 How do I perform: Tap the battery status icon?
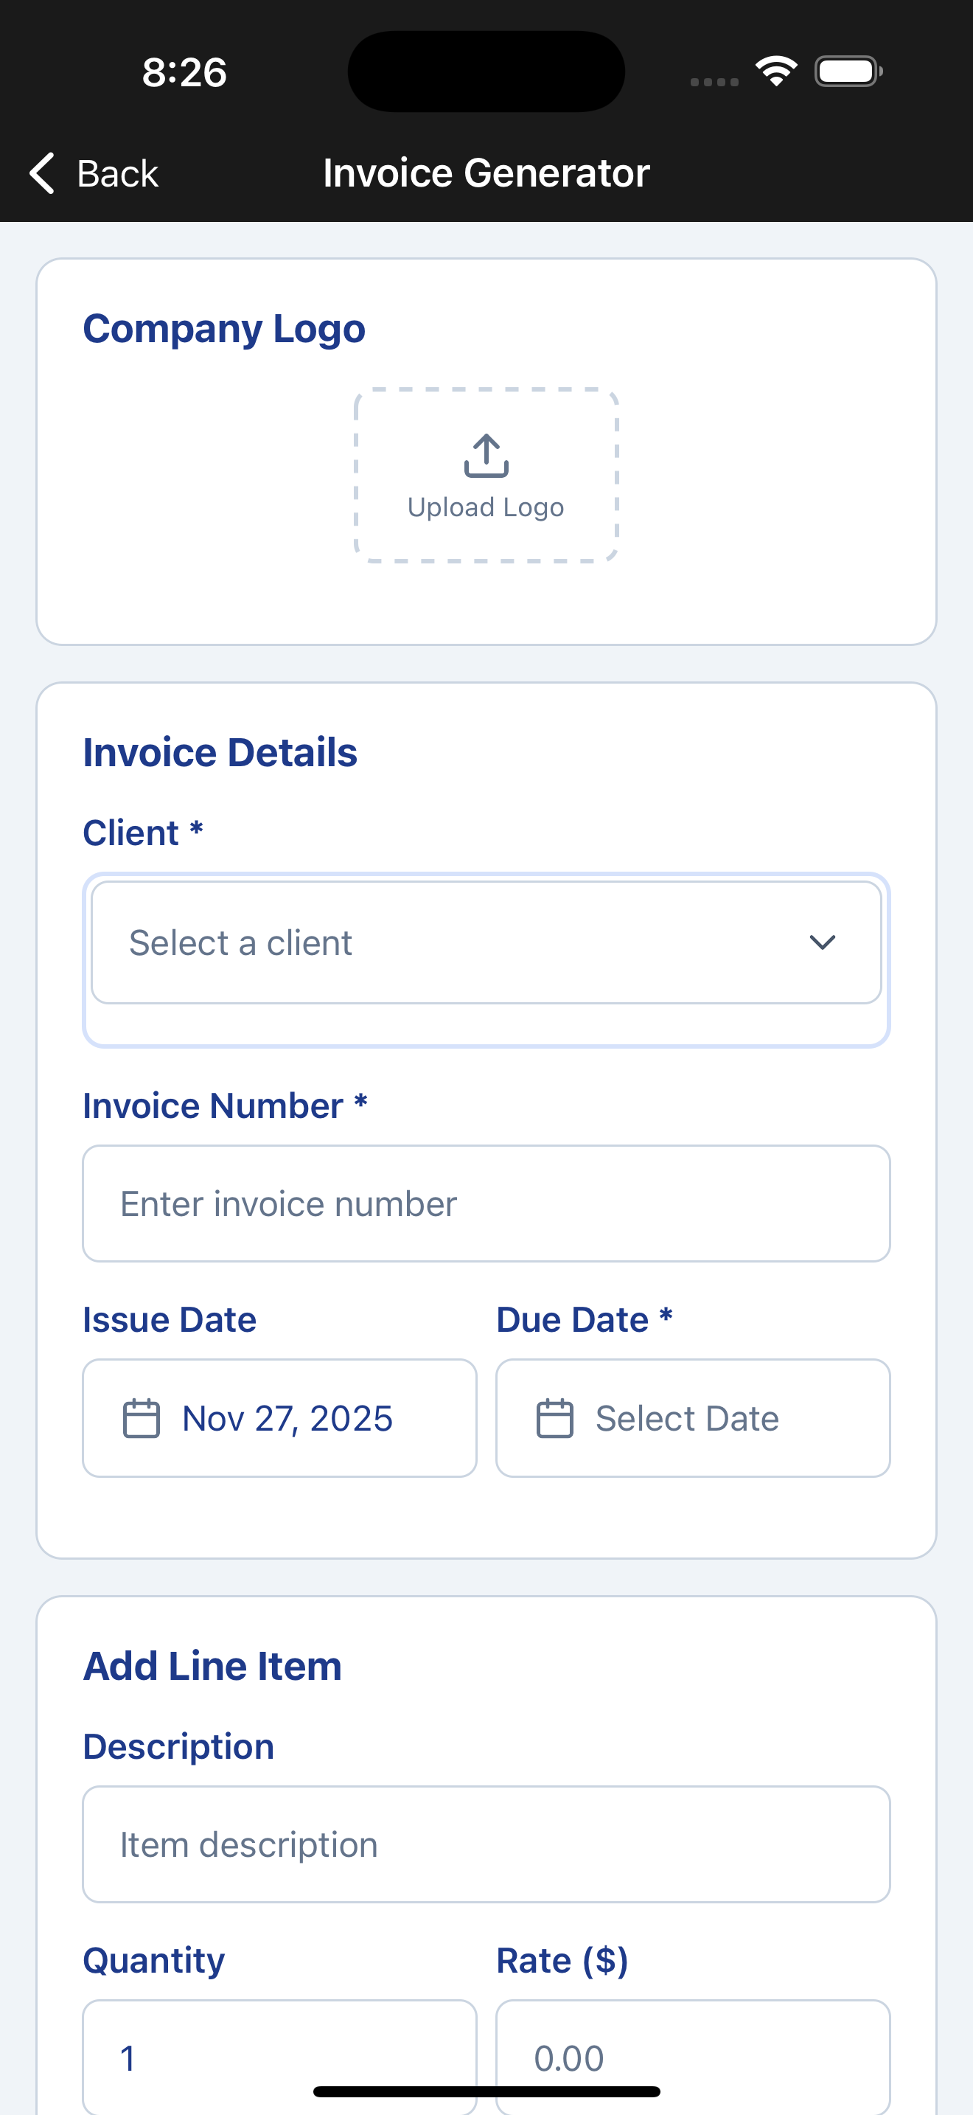coord(848,72)
